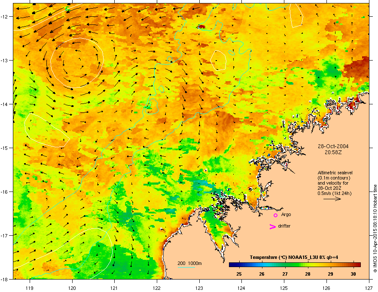Click the longitude axis label 125
378x292 pixels.
(x=284, y=288)
